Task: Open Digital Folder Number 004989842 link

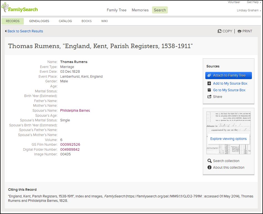Action: click(x=70, y=150)
